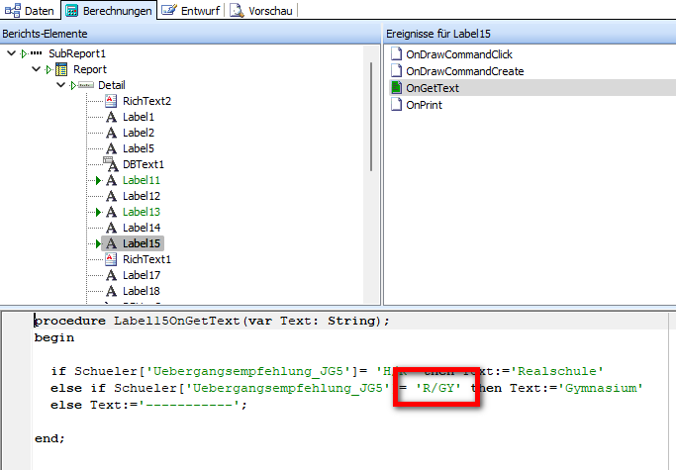The image size is (676, 470).
Task: Click the end; line in the code editor
Action: tap(49, 438)
